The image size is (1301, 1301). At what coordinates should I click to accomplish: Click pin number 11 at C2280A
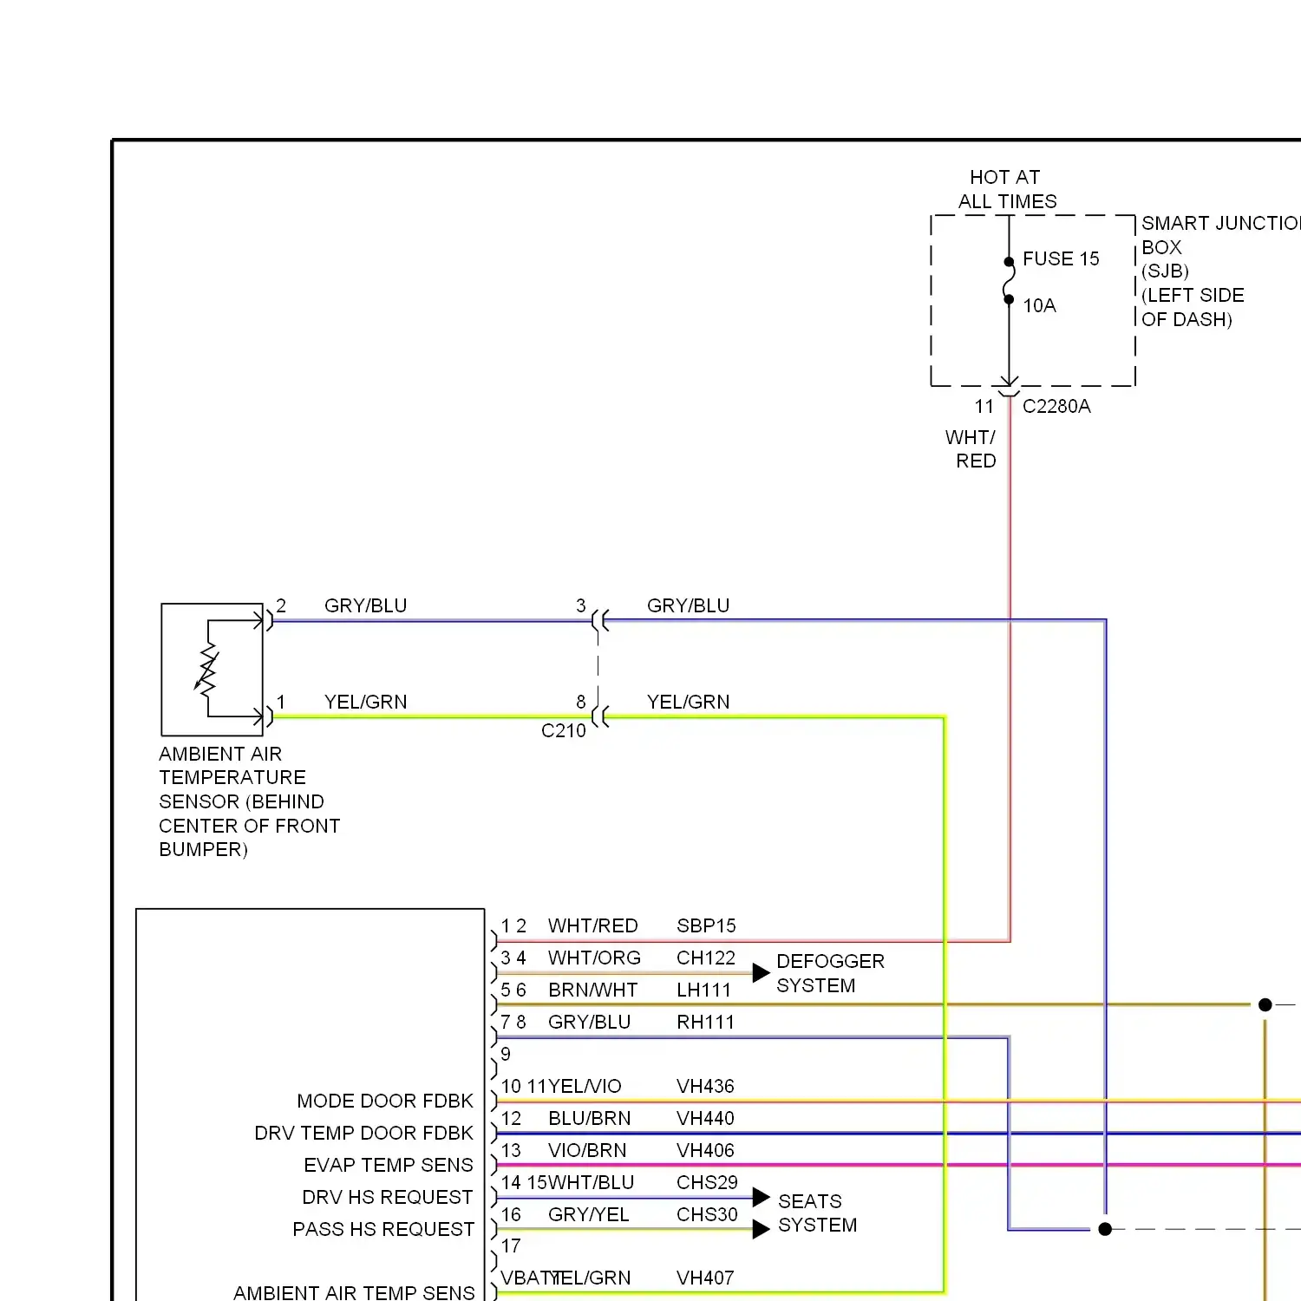pyautogui.click(x=984, y=407)
